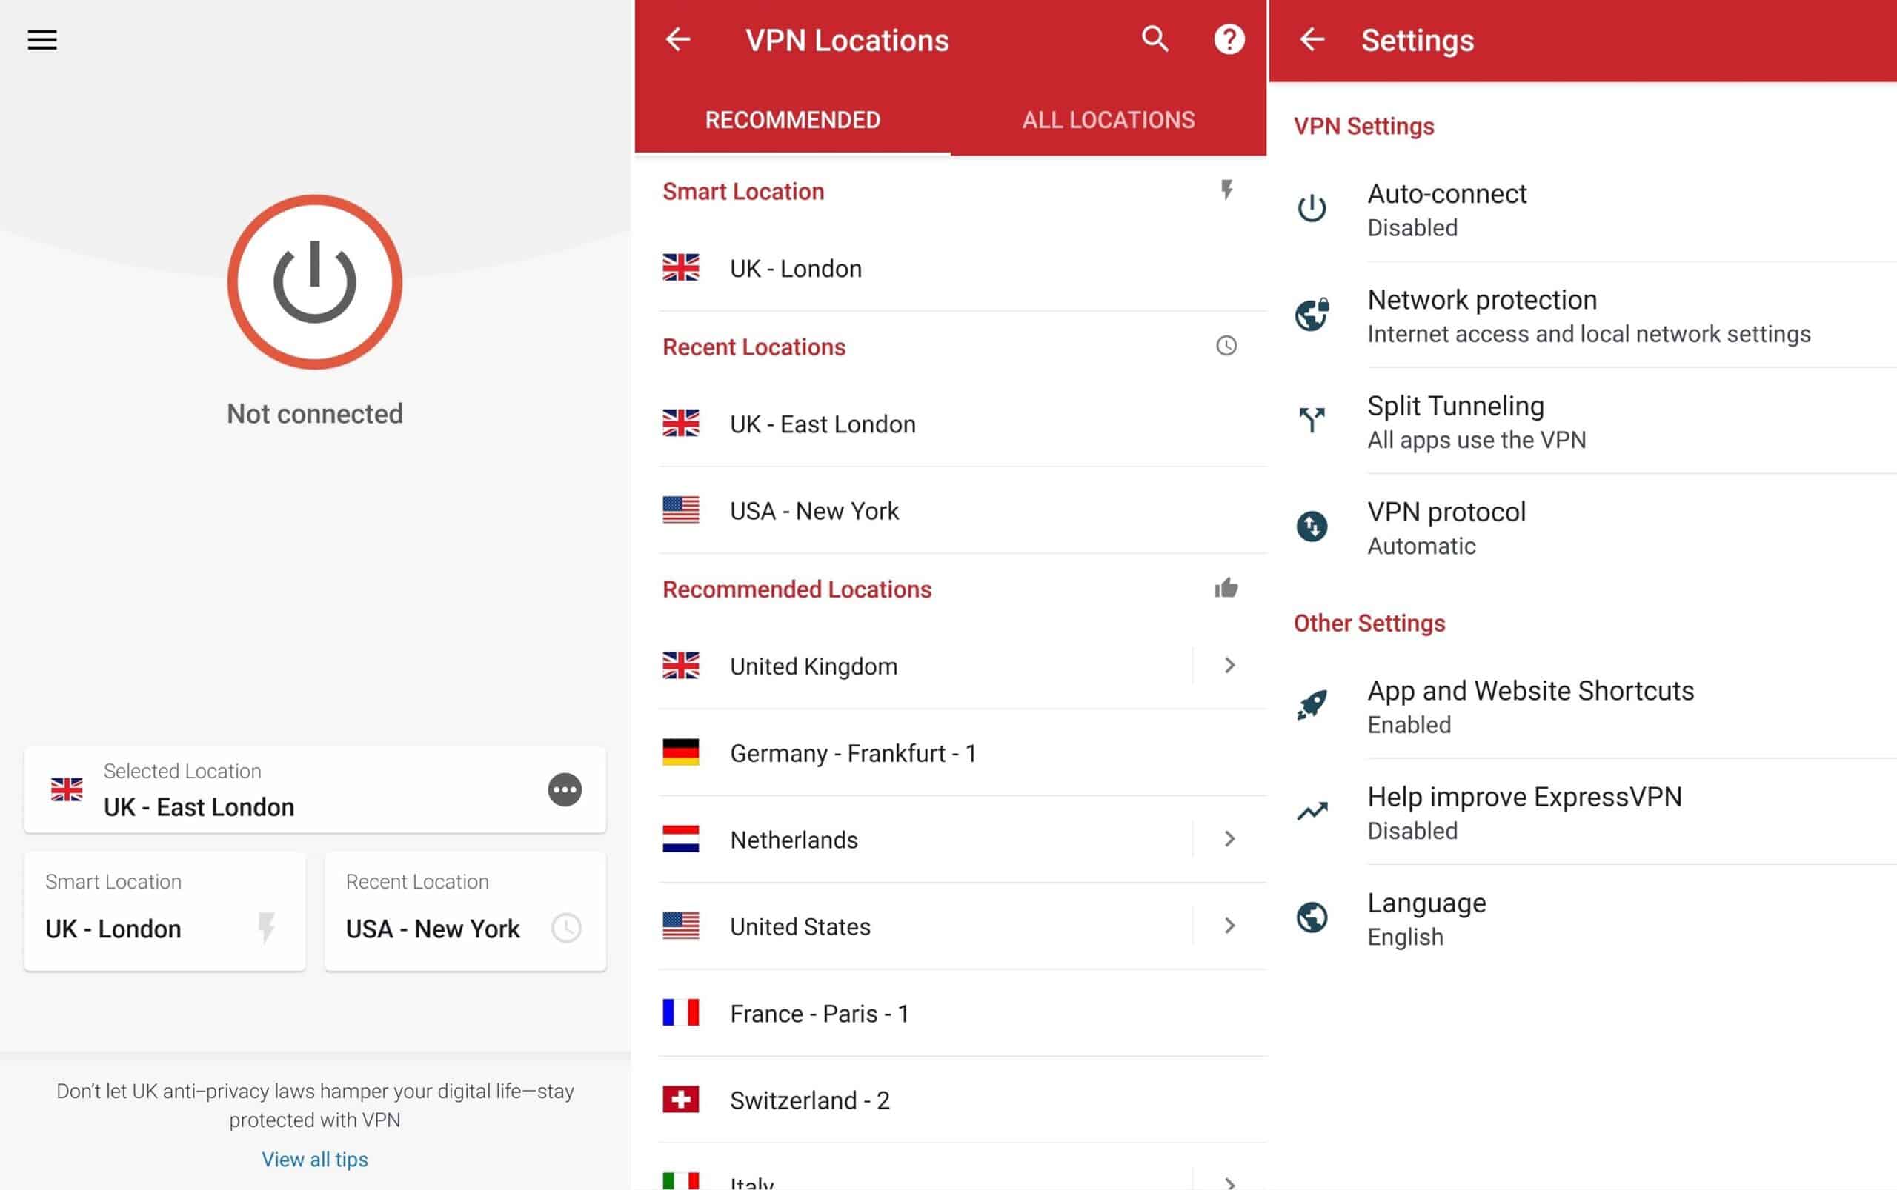Go back from VPN Locations screen

point(678,39)
